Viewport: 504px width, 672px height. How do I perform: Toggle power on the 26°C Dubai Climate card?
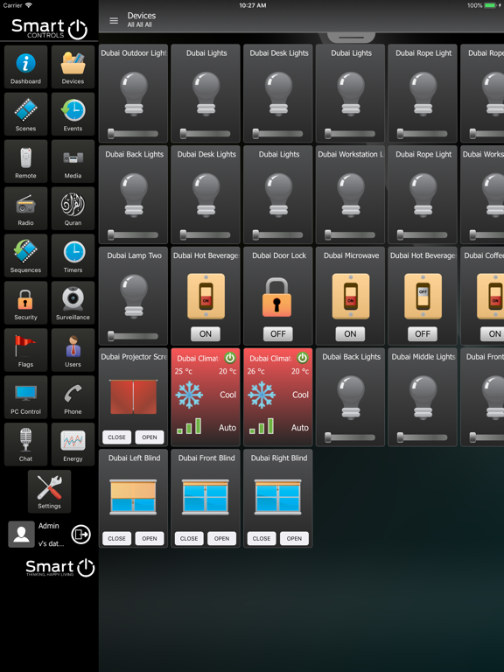(x=303, y=358)
